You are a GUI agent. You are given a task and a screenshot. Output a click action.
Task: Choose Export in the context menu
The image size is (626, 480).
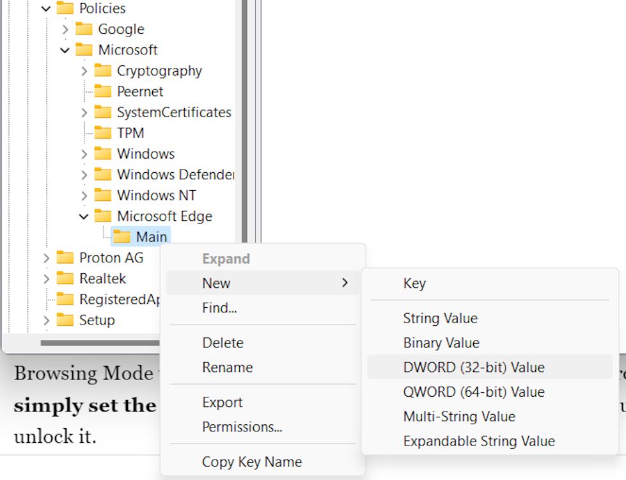(263, 402)
